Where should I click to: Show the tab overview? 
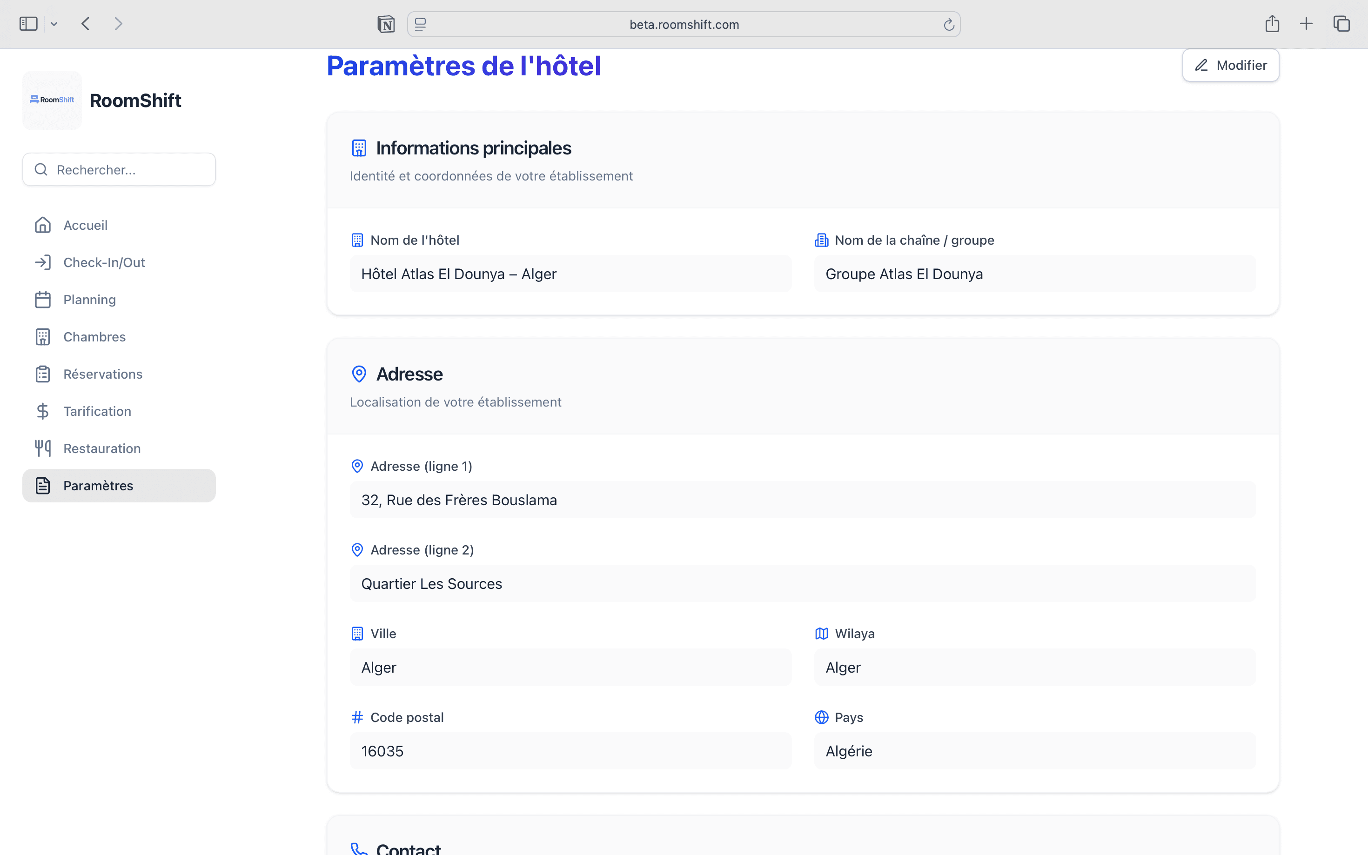(1341, 24)
